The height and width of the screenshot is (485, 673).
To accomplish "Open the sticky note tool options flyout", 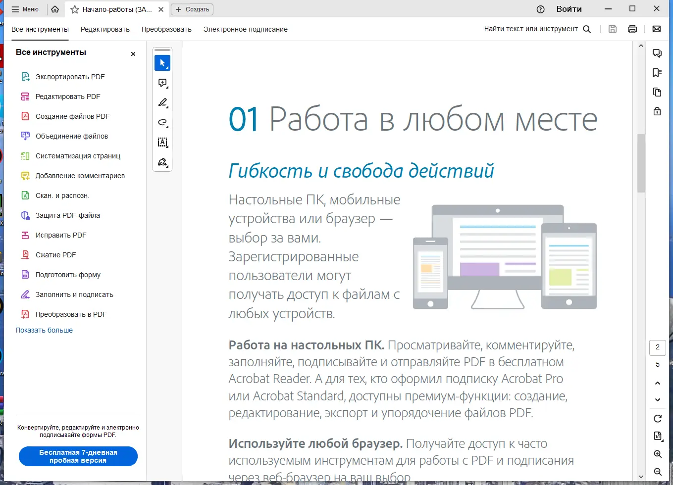I will click(x=167, y=88).
